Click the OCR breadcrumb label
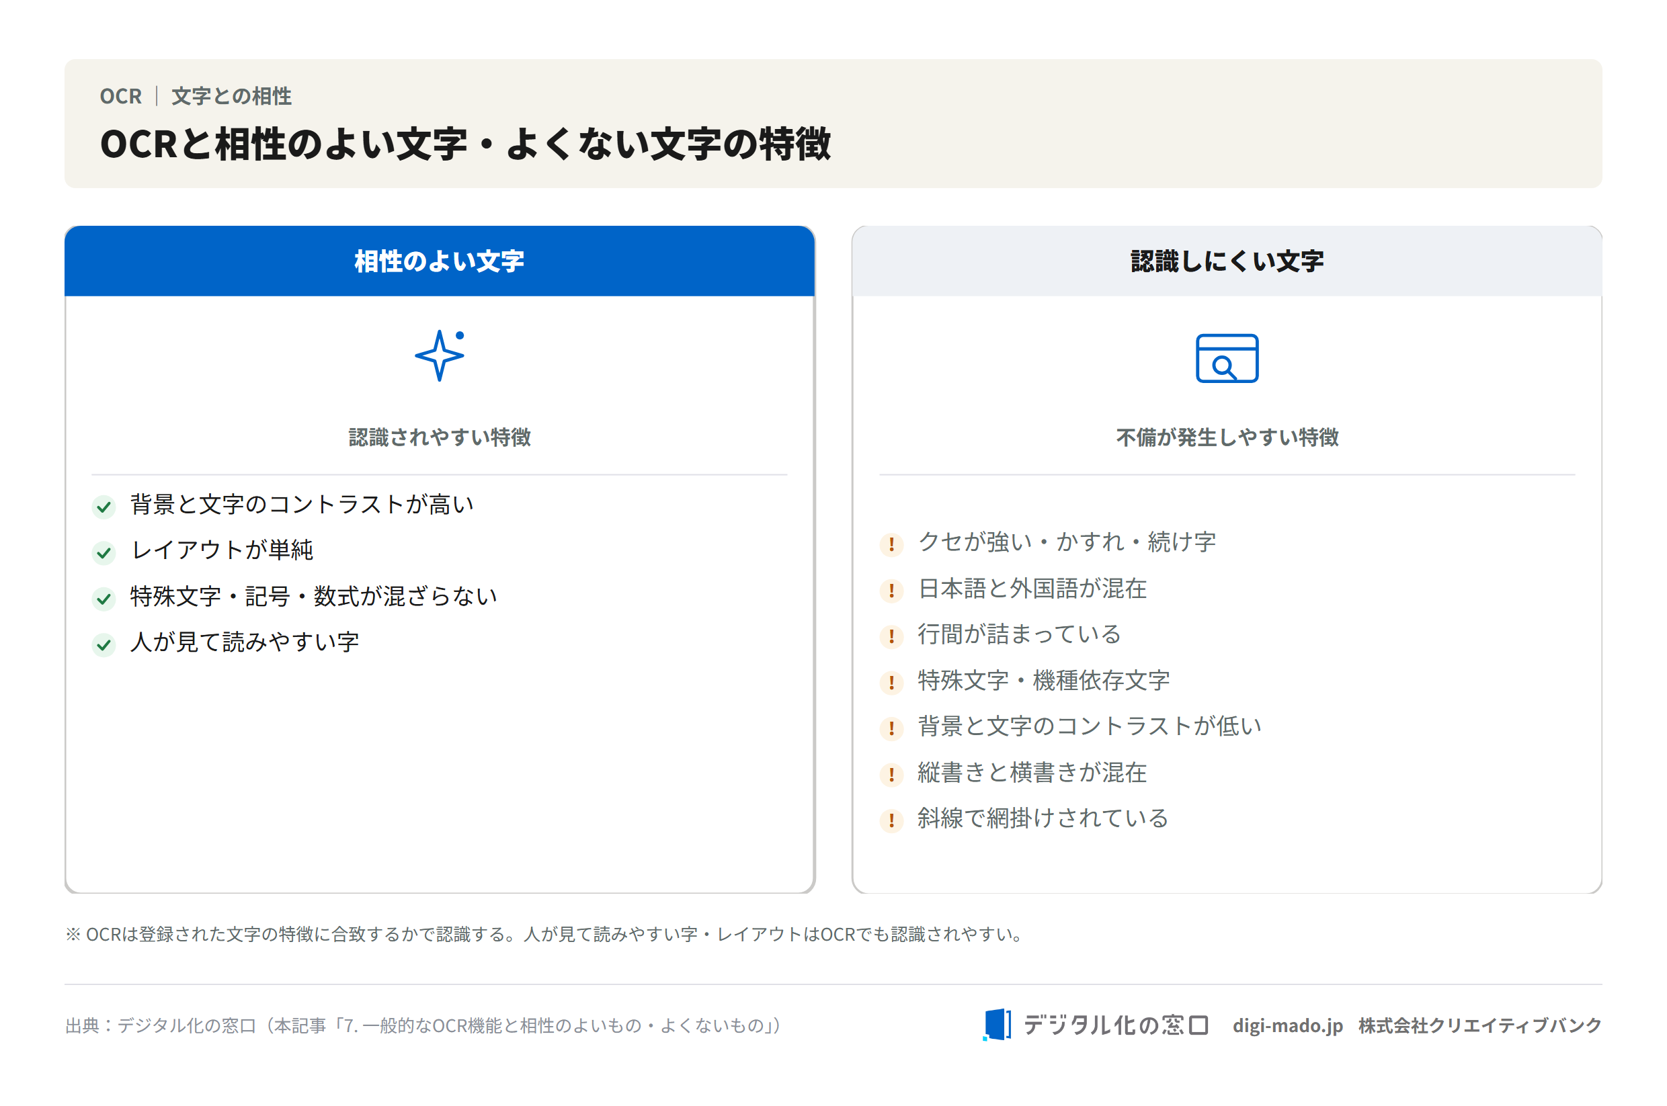Screen dimensions: 1667x1106 (x=120, y=96)
